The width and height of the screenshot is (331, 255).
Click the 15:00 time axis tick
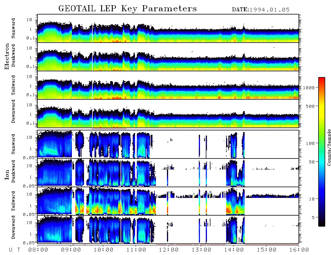click(267, 250)
